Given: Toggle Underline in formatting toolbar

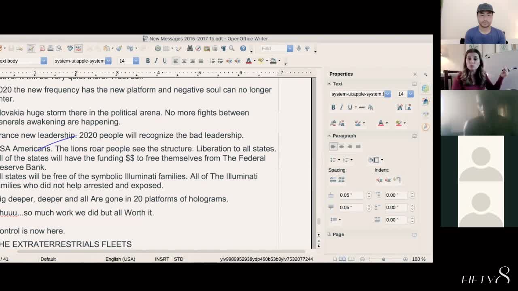Looking at the screenshot, I should [x=164, y=61].
